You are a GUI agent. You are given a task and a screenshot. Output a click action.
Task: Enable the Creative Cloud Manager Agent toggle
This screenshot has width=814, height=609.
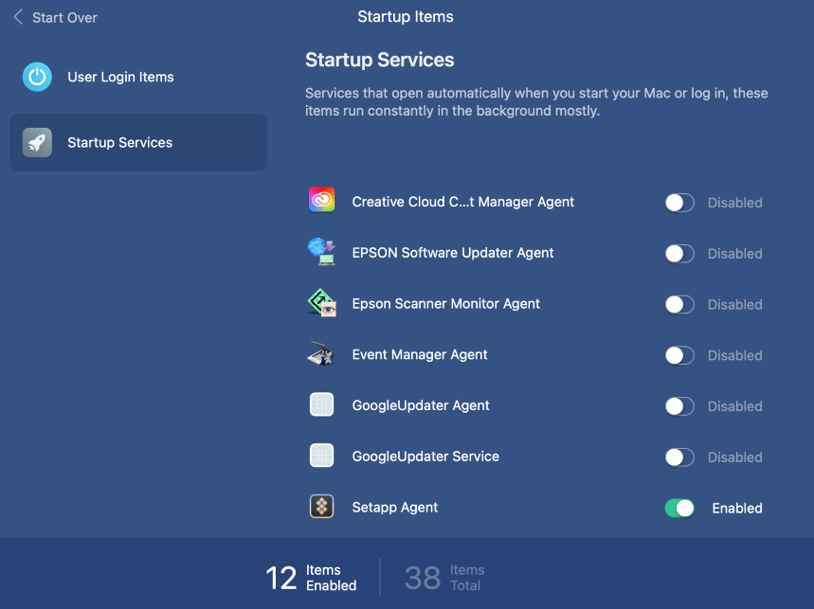tap(679, 203)
